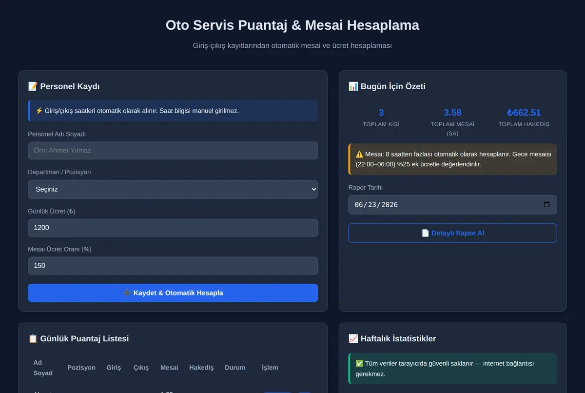Click the Personel Kaydı heading
585x393 pixels.
64,86
